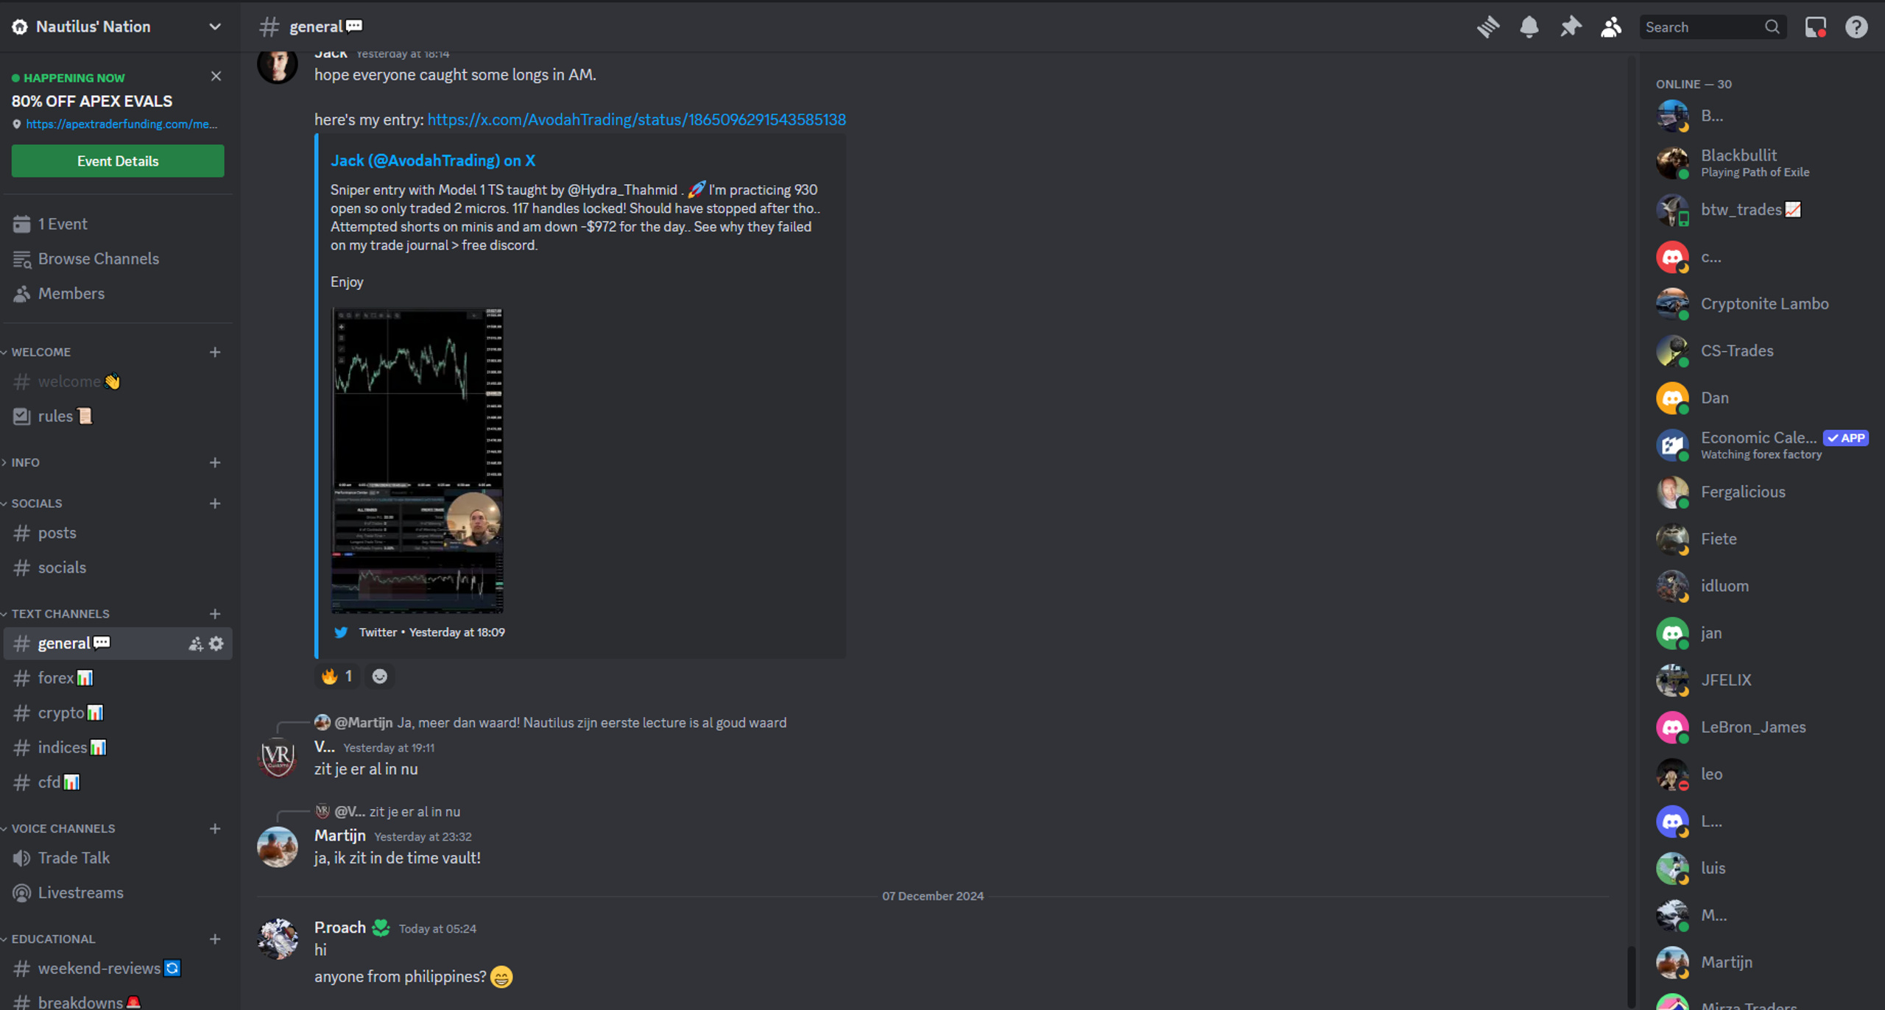Open the inbox icon
The width and height of the screenshot is (1885, 1010).
coord(1815,27)
